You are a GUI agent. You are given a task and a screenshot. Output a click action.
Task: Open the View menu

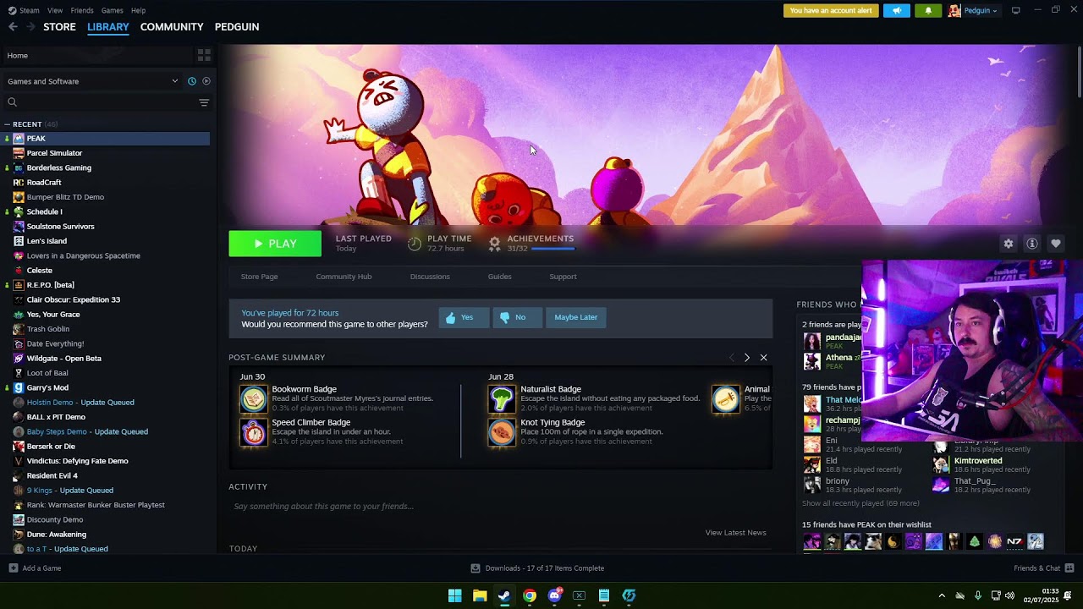click(55, 10)
